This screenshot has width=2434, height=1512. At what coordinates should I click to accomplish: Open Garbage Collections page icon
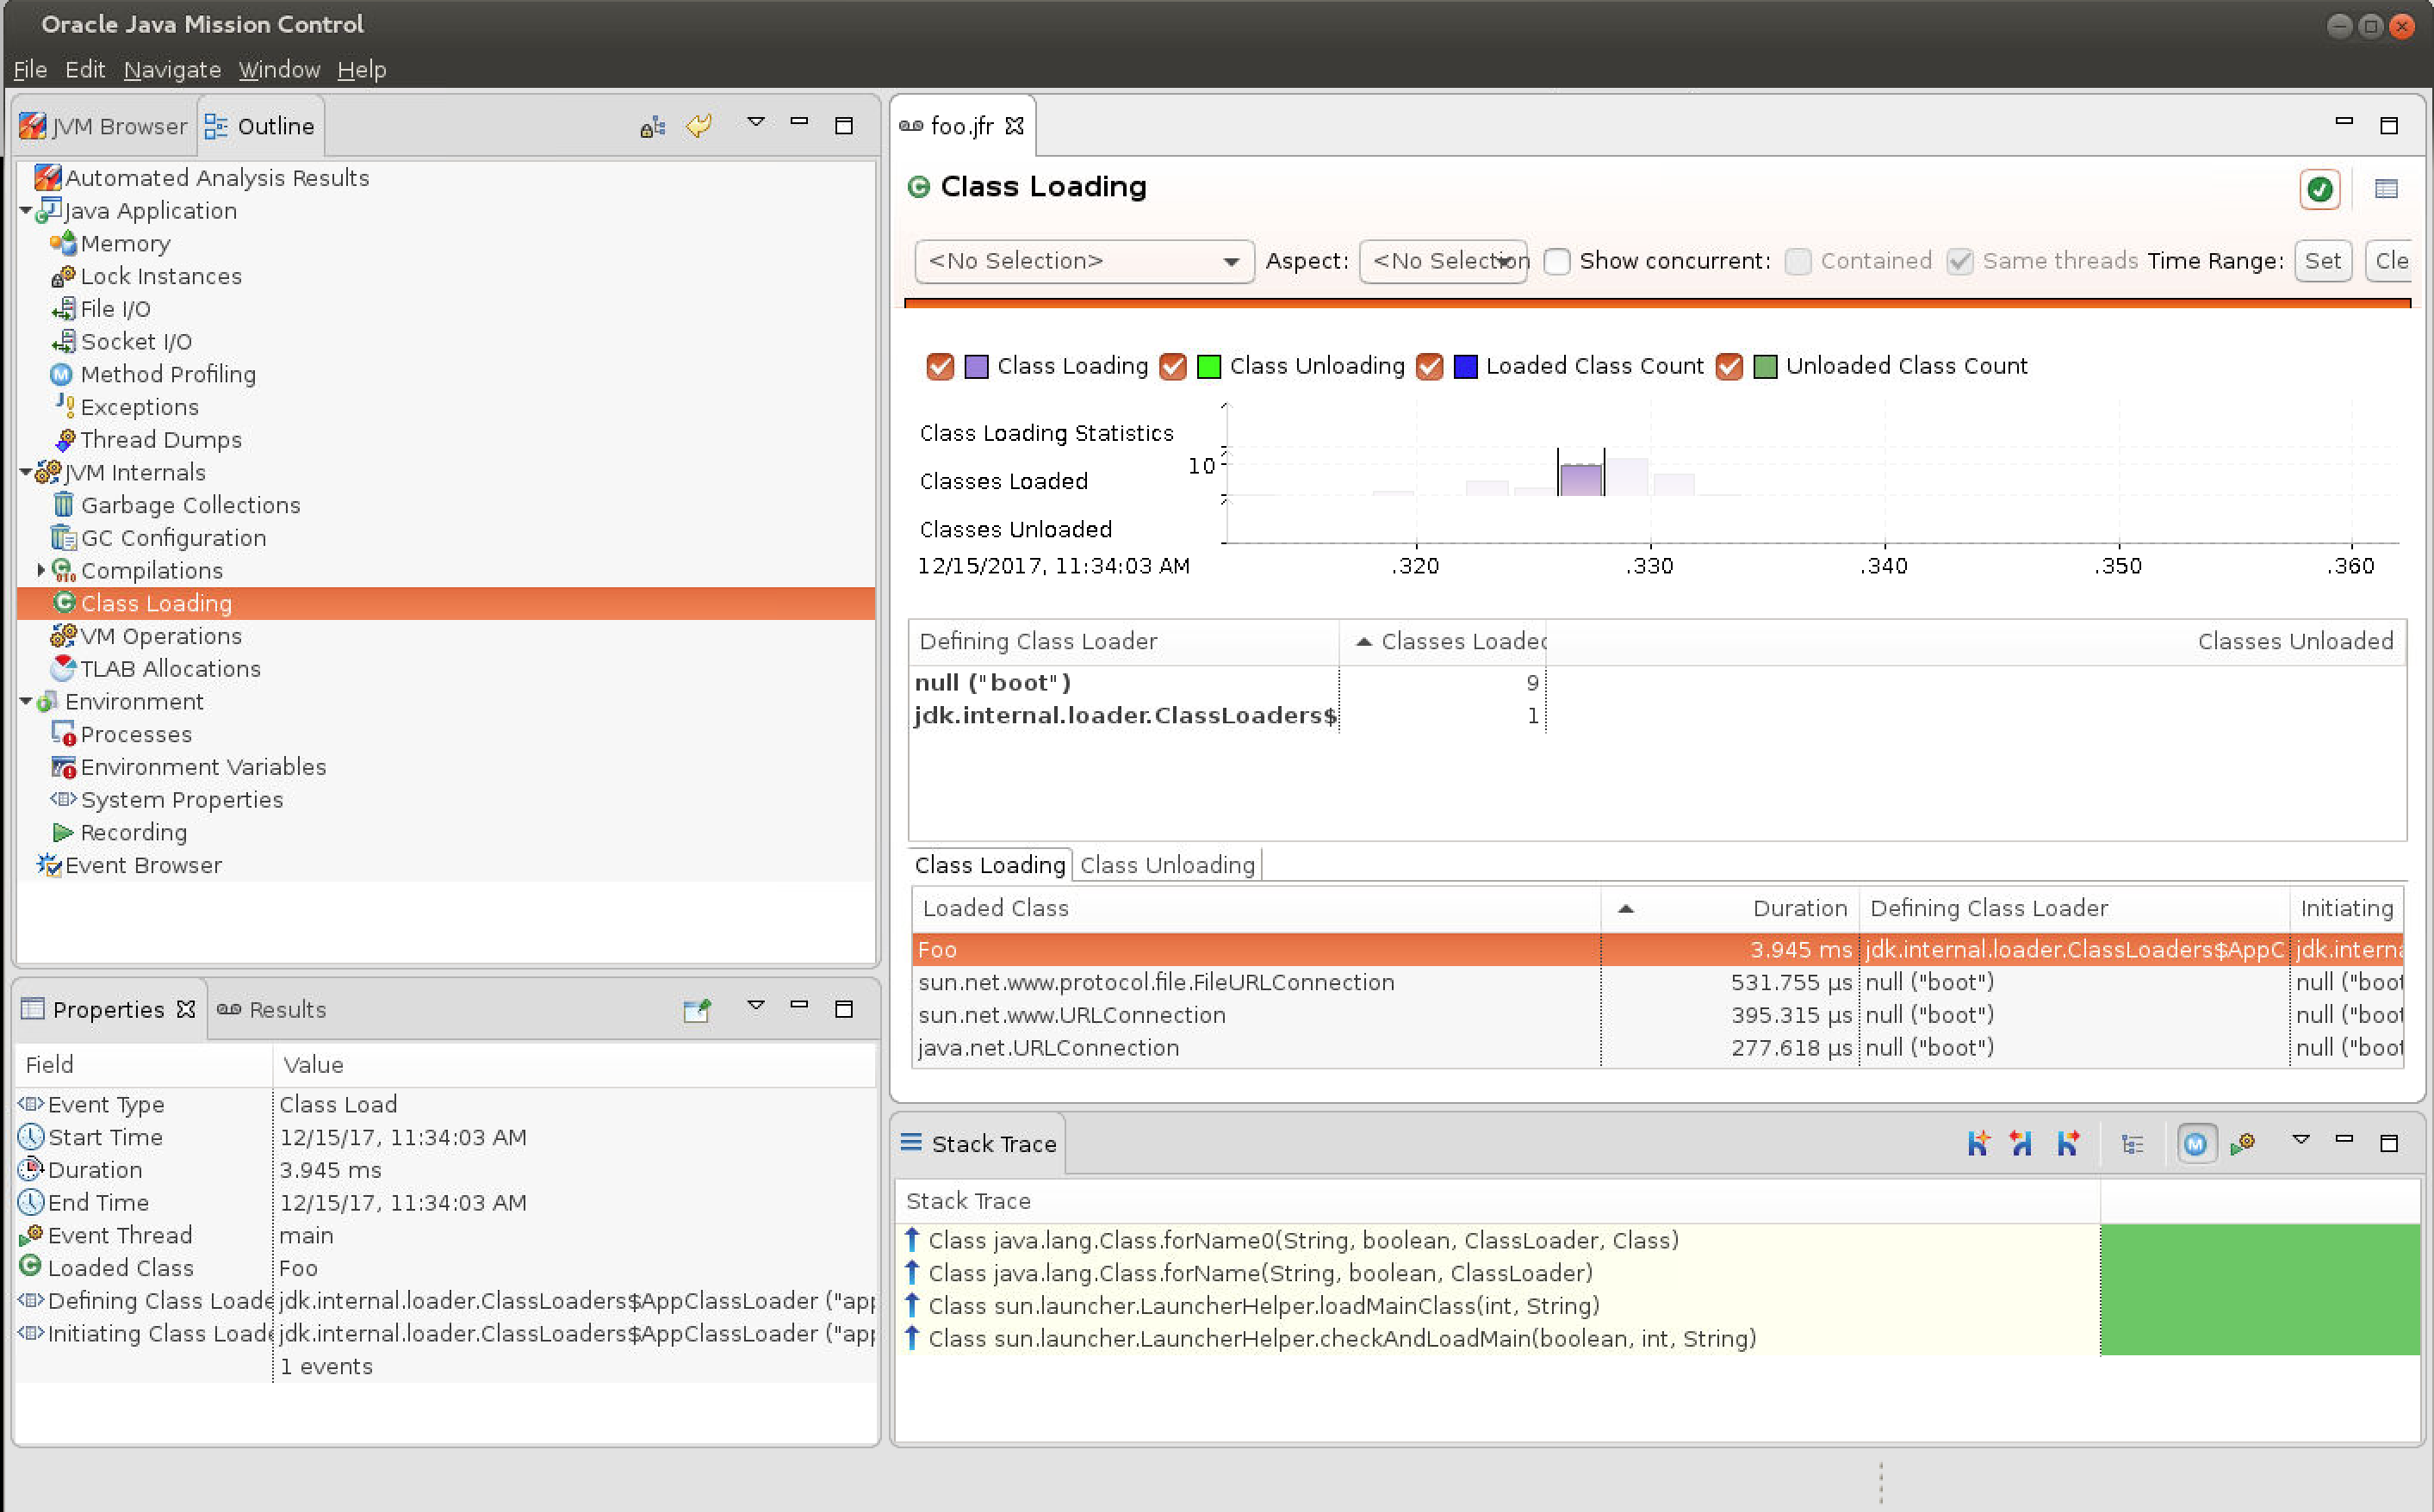click(63, 505)
